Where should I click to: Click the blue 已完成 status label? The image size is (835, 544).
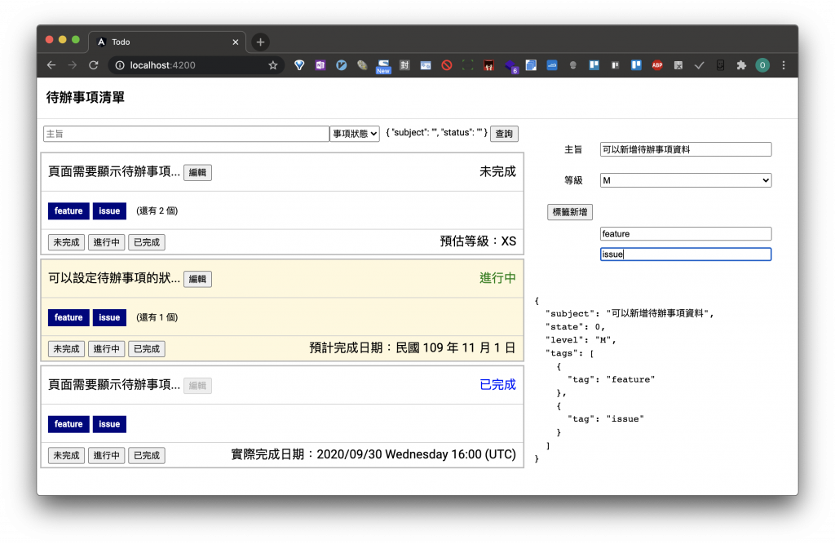click(x=497, y=385)
